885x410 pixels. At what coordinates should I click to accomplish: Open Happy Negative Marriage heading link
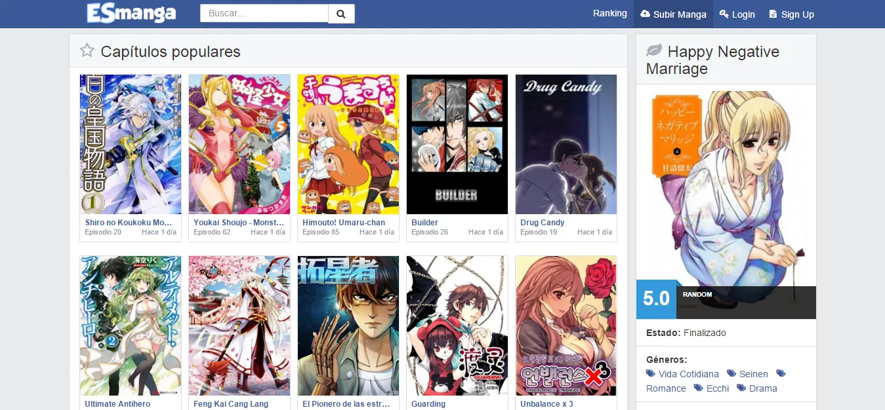712,60
